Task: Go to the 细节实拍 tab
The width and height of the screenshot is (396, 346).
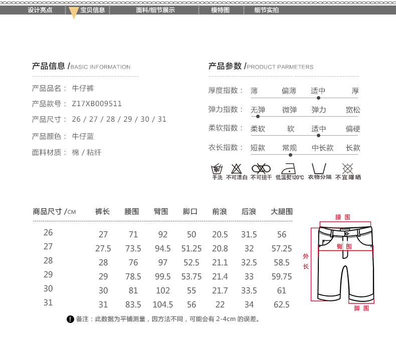Action: click(x=266, y=10)
